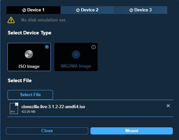Click the No disk emulation set message
Viewport: 179px width, 140px height.
click(44, 20)
